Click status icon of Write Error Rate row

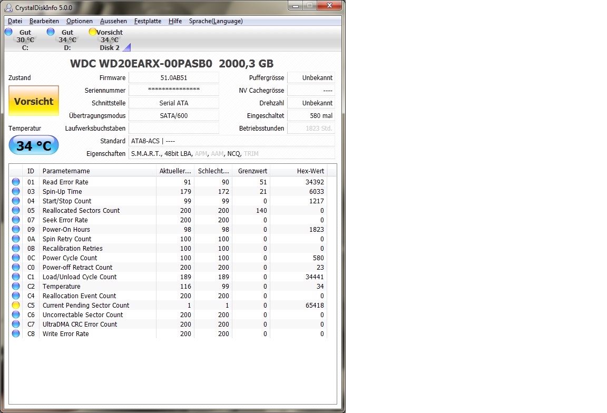point(16,333)
